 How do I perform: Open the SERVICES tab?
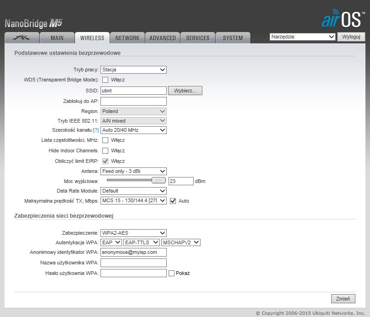pyautogui.click(x=197, y=38)
